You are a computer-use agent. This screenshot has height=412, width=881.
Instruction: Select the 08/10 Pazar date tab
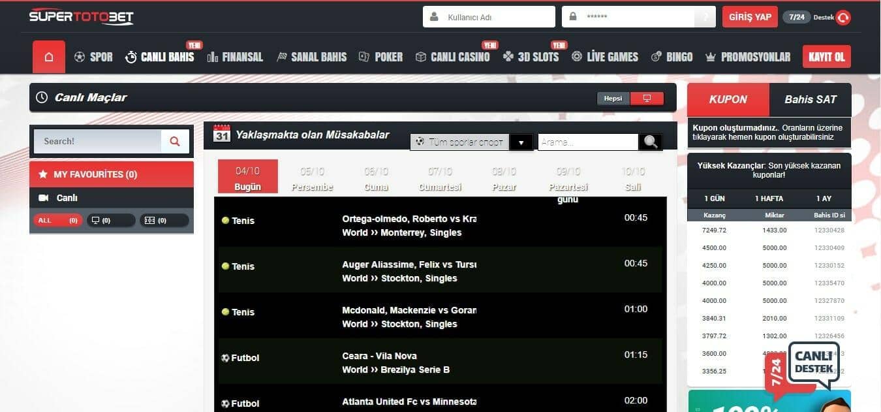coord(504,179)
